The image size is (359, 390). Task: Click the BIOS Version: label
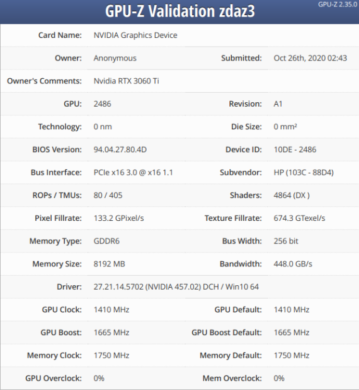click(57, 150)
